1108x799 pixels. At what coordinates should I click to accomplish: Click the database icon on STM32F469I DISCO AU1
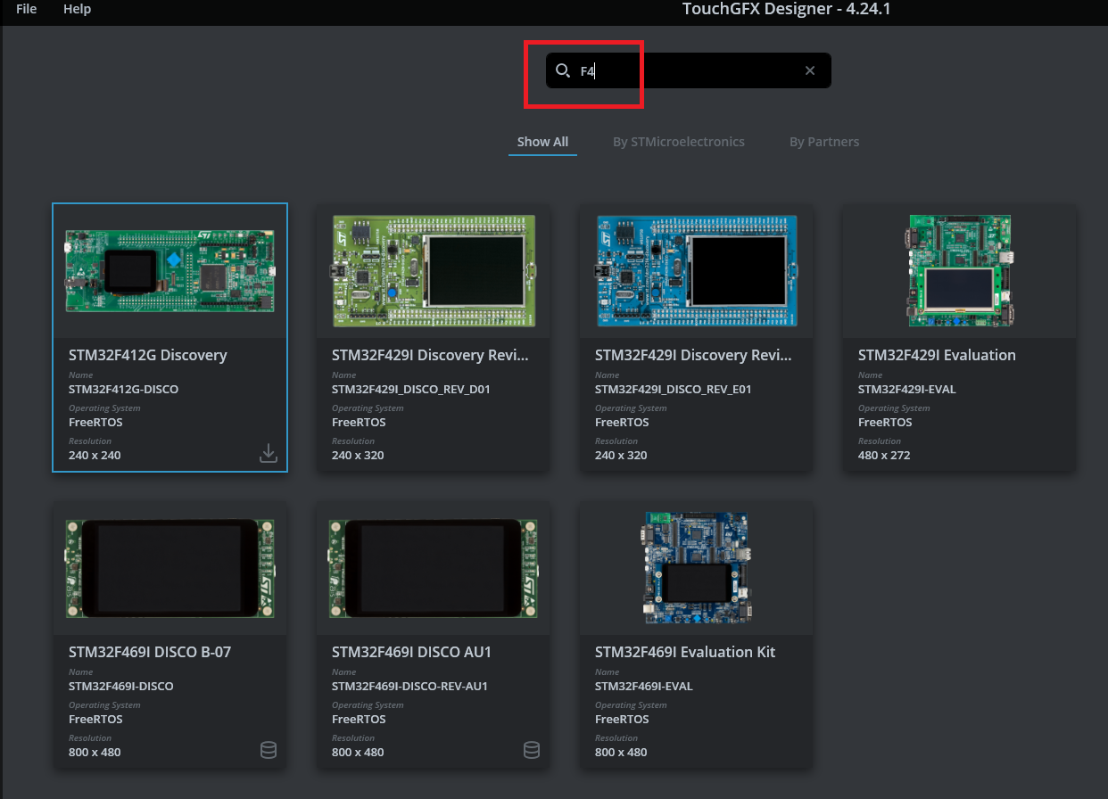tap(532, 750)
